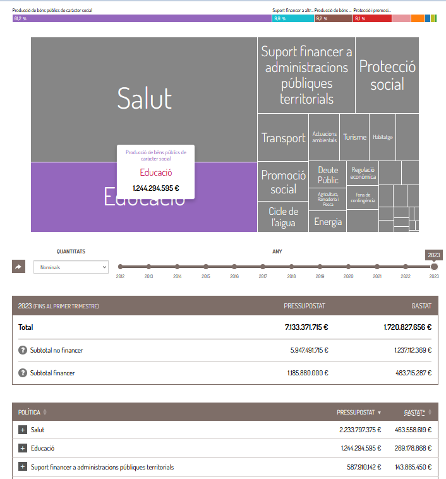Select Suport financer a administracions treemap block
Screen dimensions: 446x479
(x=306, y=75)
